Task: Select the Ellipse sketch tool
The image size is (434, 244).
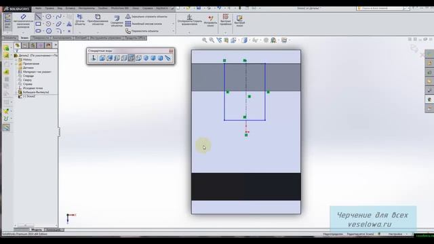Action: pos(59,24)
